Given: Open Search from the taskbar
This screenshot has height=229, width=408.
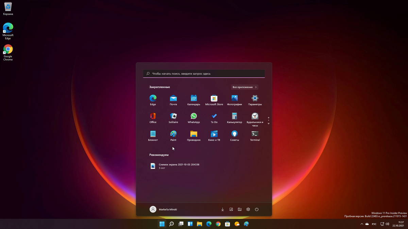Looking at the screenshot, I should 172,224.
